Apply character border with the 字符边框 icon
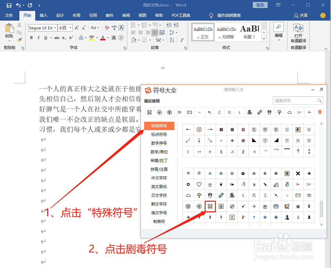331x268 pixels. [x=121, y=28]
